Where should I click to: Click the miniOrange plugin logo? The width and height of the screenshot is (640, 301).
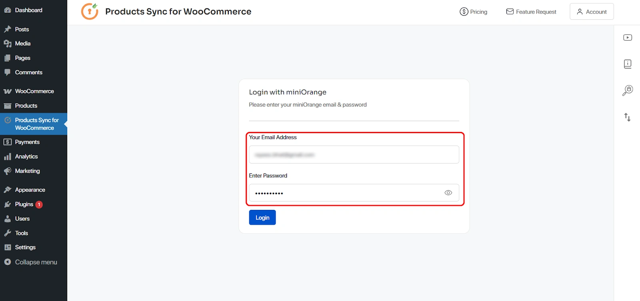[x=90, y=11]
